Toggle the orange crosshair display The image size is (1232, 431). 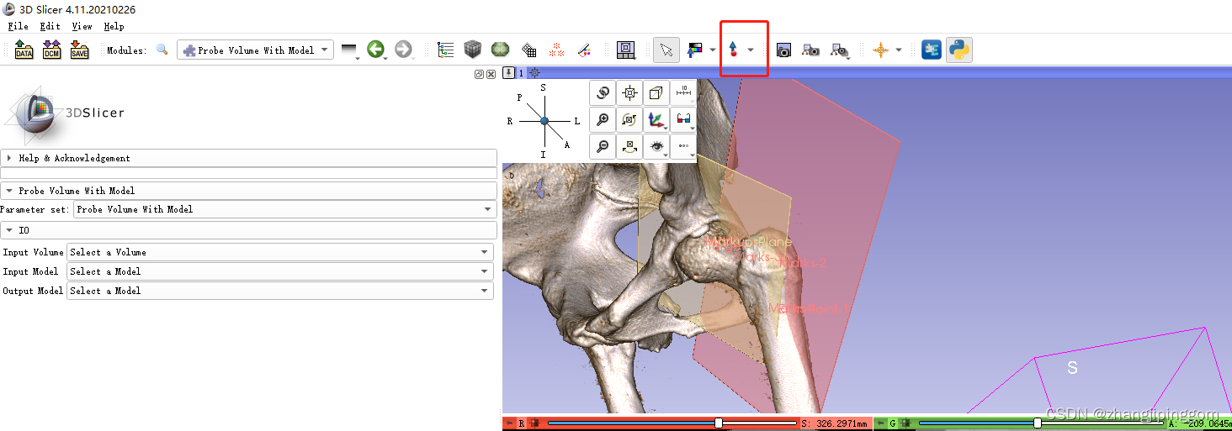click(881, 50)
